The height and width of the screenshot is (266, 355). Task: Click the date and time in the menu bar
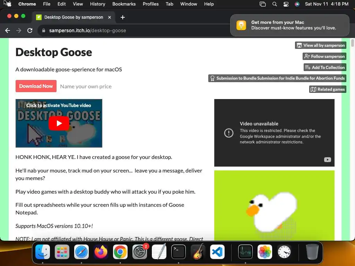coord(327,4)
